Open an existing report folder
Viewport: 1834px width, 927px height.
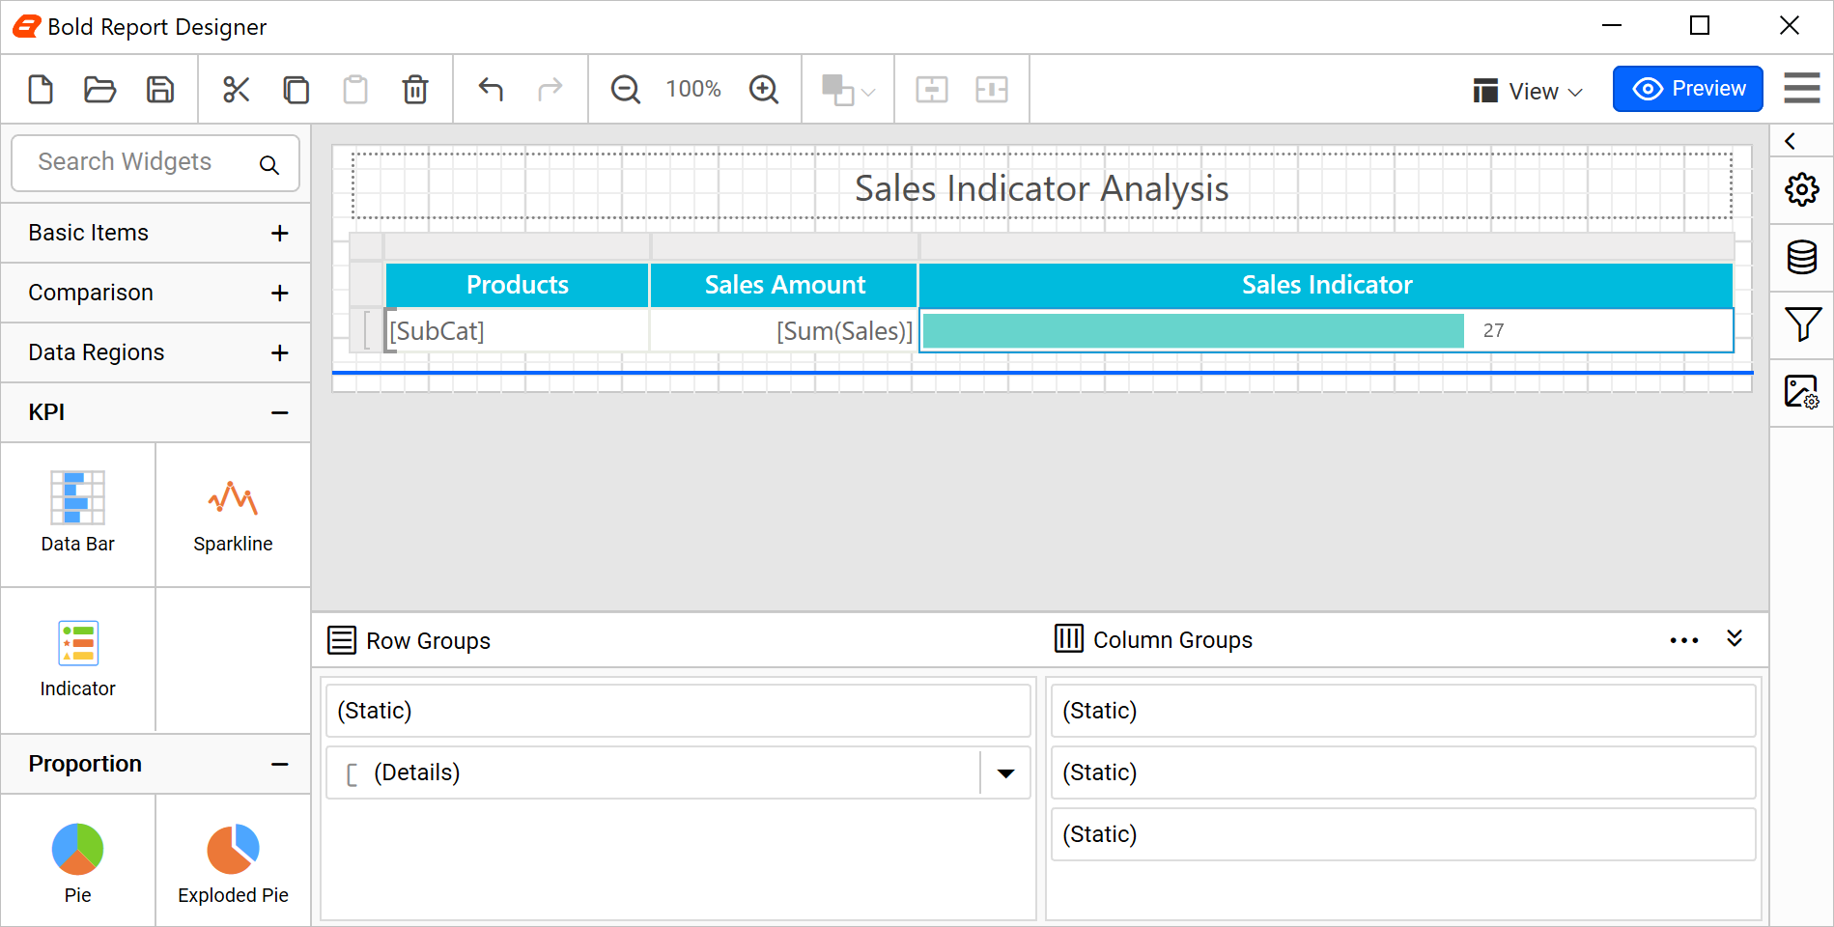100,89
